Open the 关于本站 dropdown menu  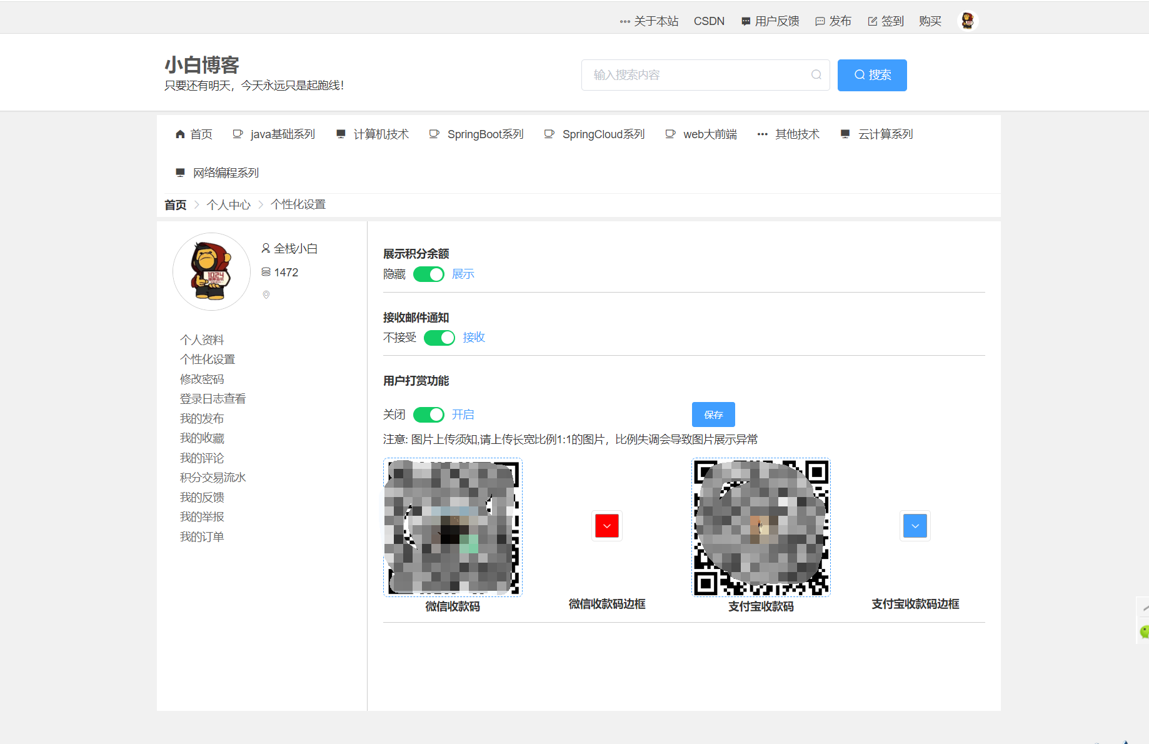click(650, 21)
